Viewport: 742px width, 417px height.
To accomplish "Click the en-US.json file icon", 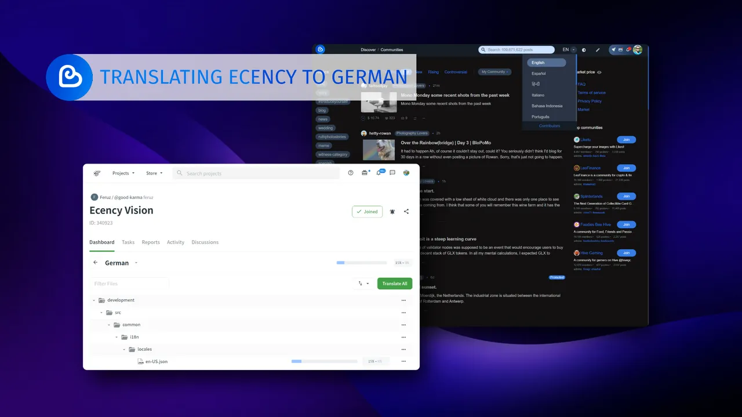I will coord(140,361).
